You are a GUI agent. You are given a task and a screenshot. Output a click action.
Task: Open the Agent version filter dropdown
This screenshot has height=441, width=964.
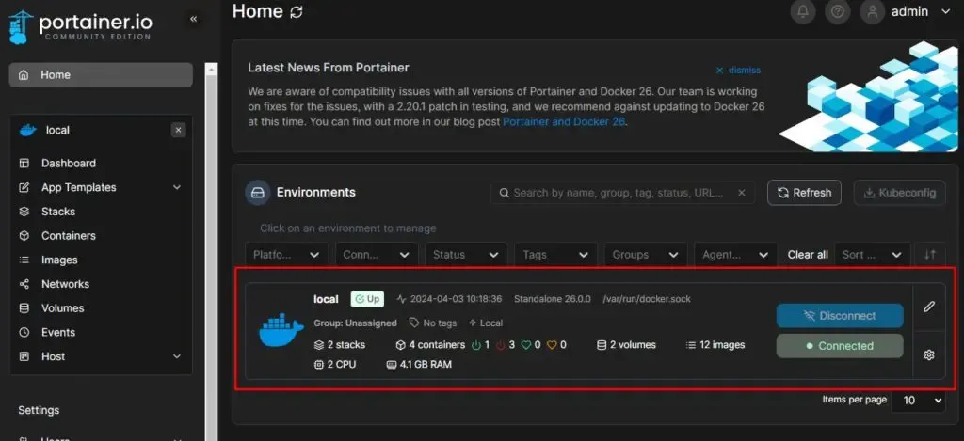tap(735, 254)
